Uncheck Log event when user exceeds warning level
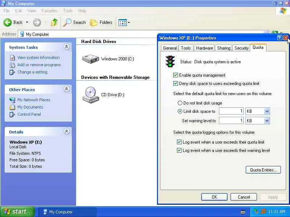 (179, 150)
